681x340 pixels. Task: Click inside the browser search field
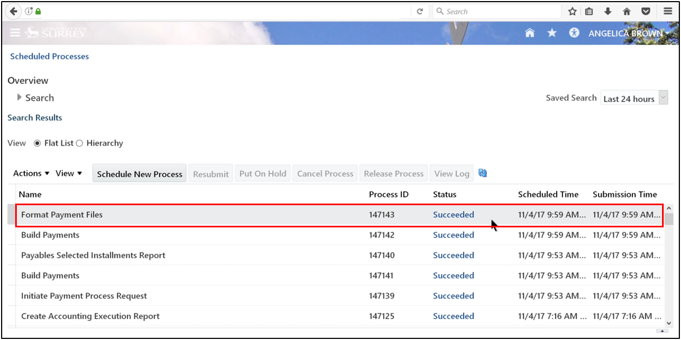pyautogui.click(x=493, y=11)
